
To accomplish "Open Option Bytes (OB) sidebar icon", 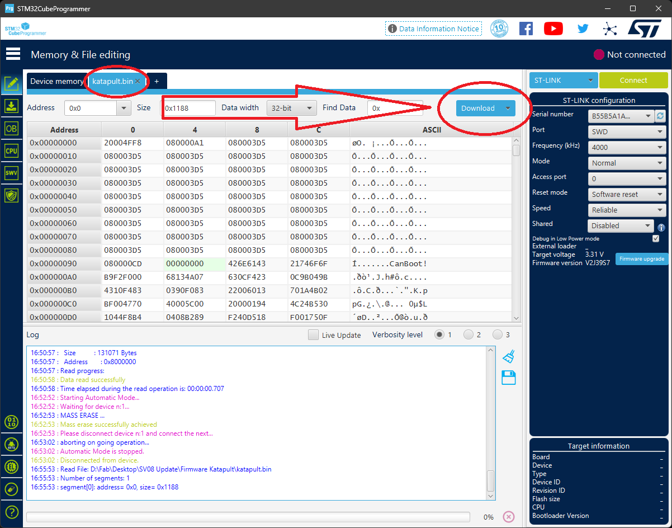I will 11,128.
